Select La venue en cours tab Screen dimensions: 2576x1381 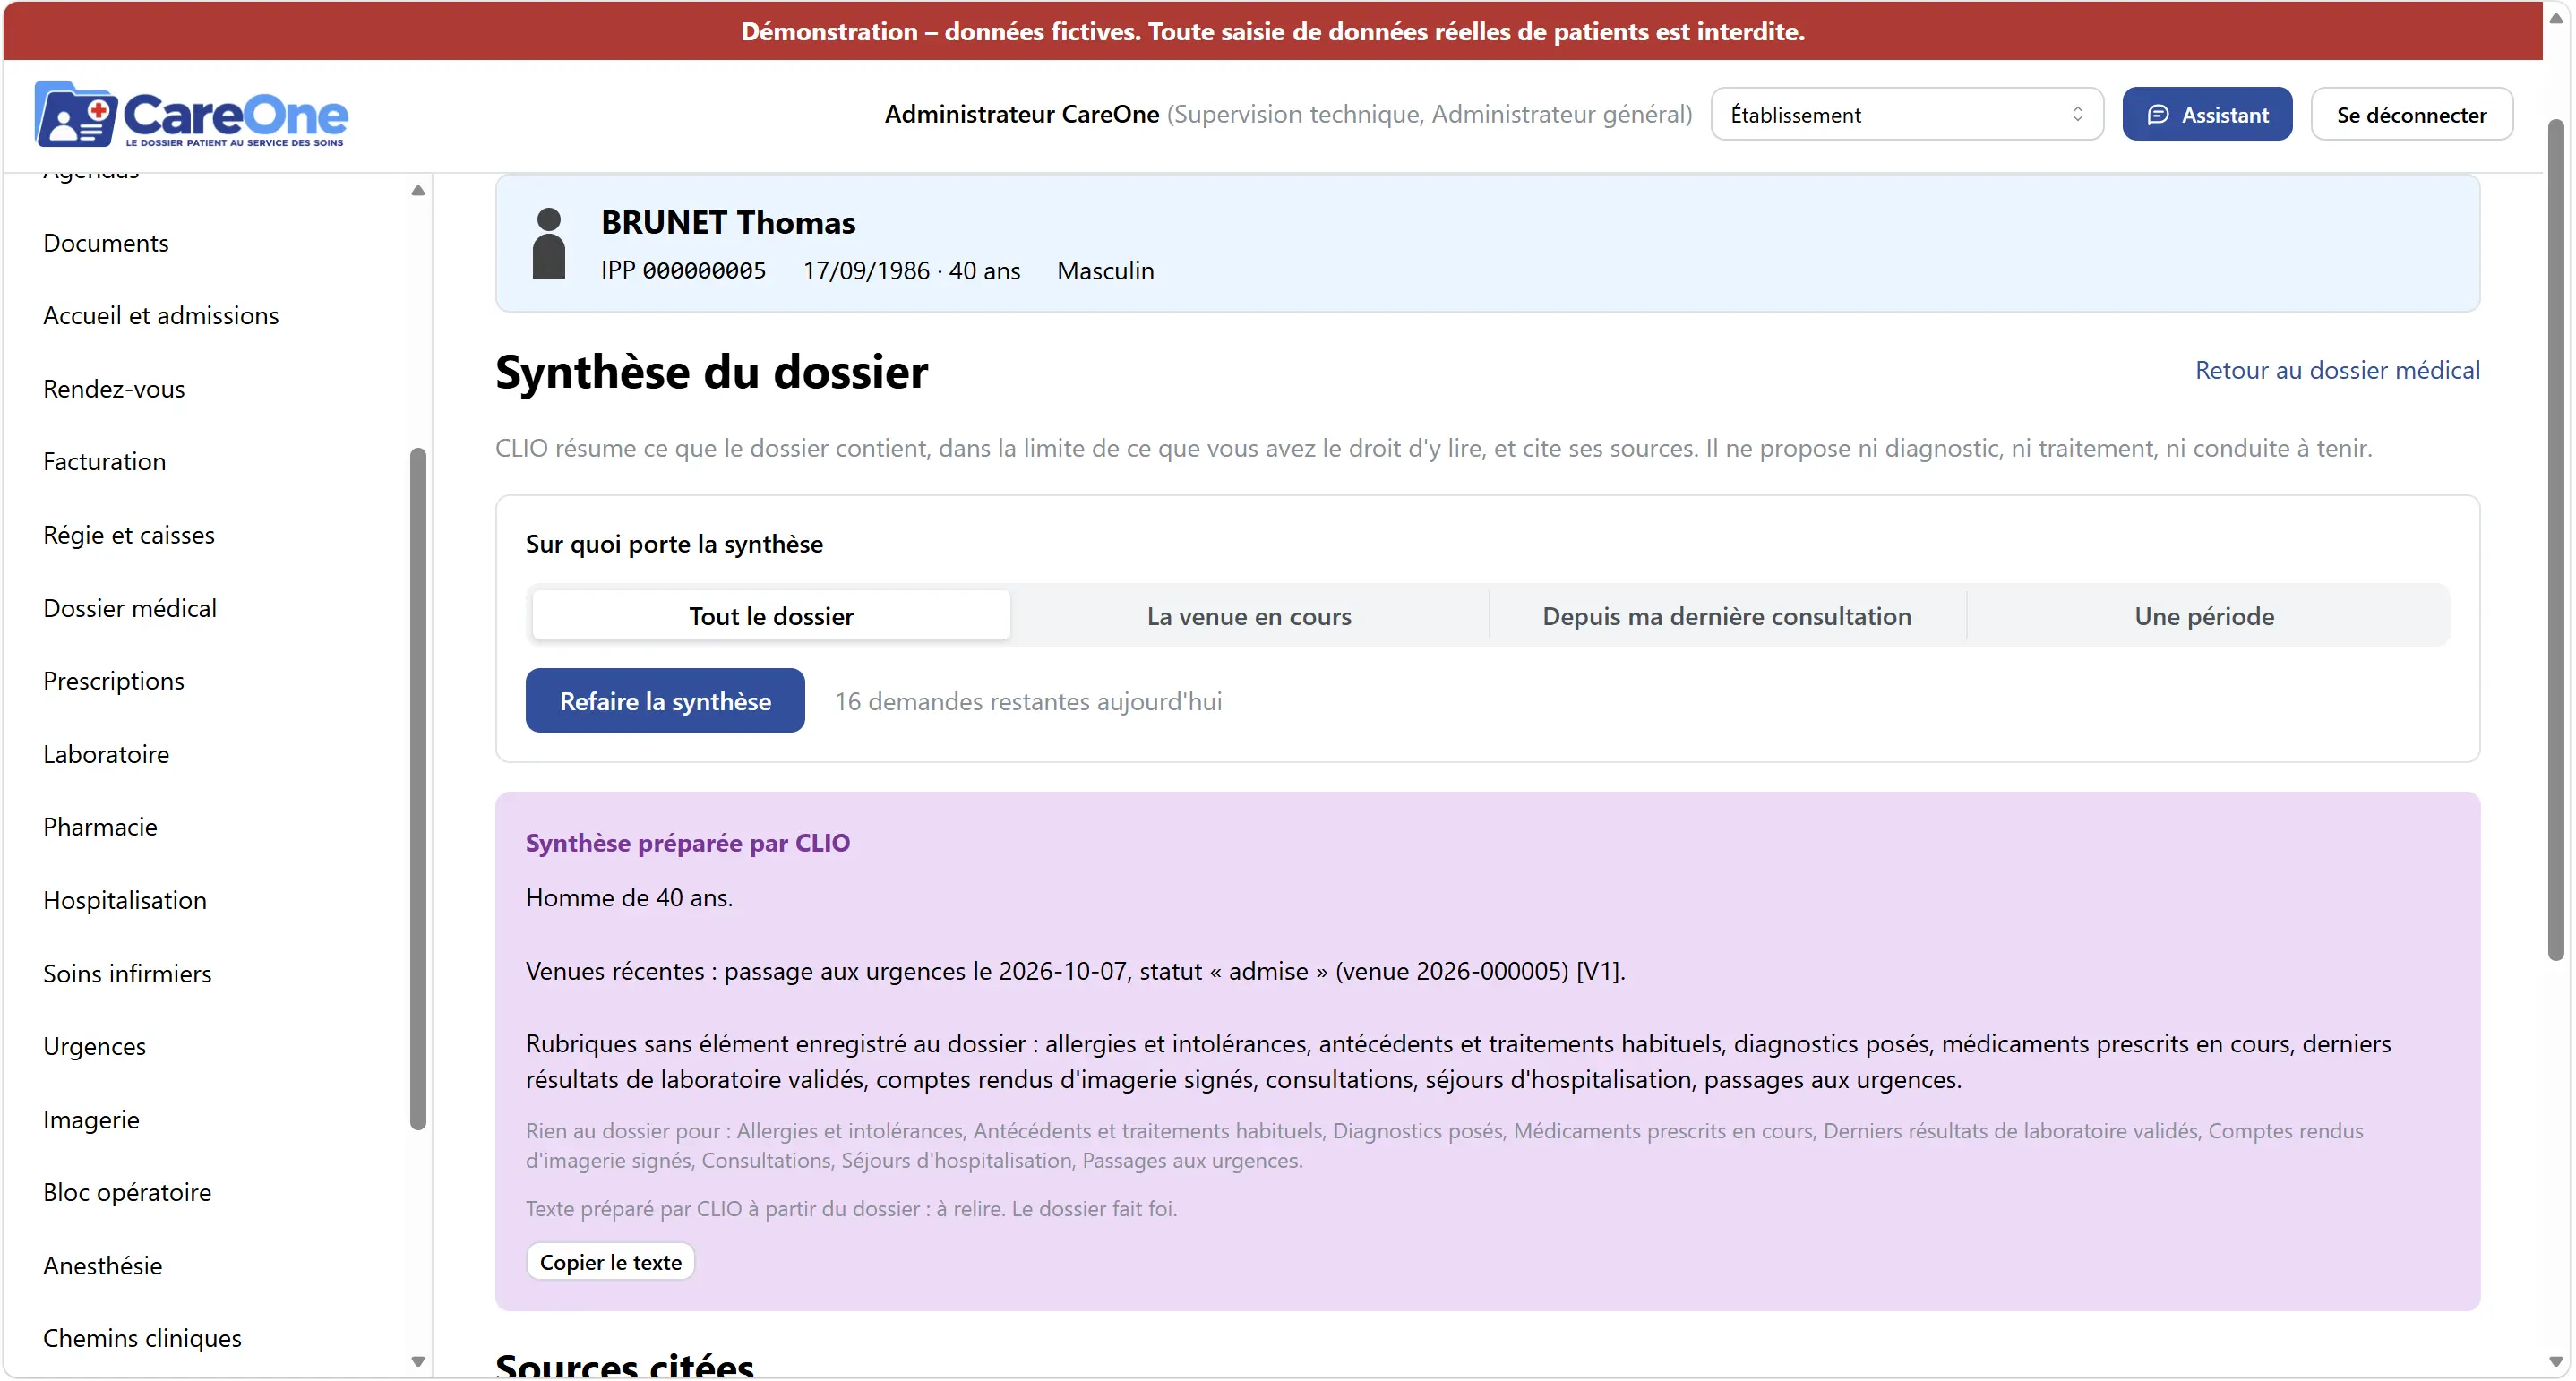(x=1249, y=616)
